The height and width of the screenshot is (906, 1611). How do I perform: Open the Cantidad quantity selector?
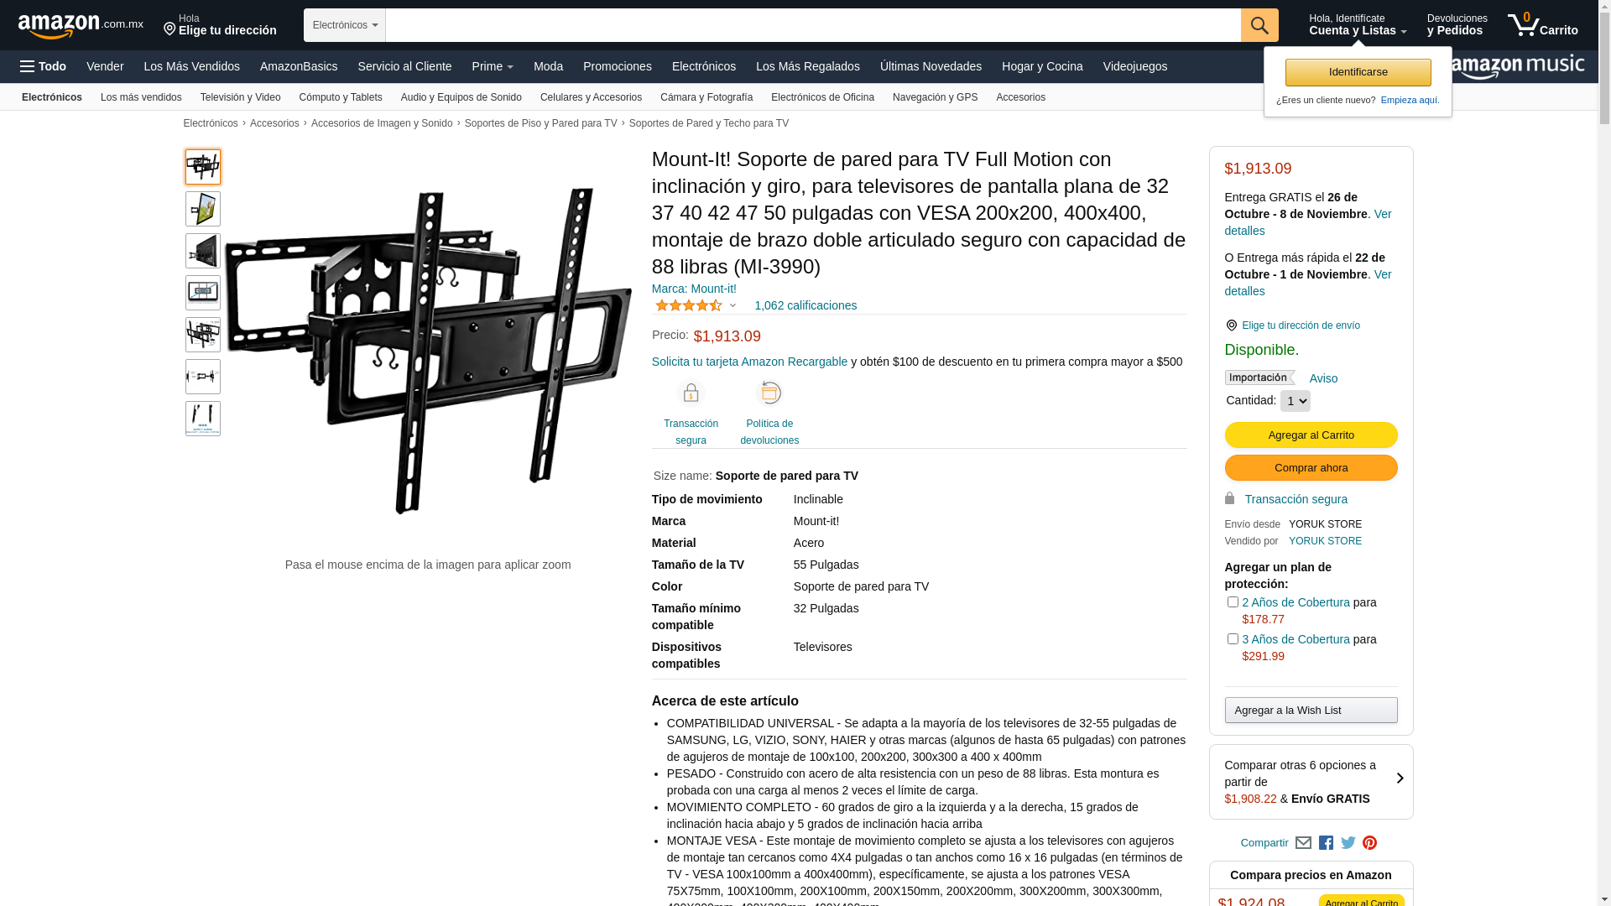[1295, 401]
